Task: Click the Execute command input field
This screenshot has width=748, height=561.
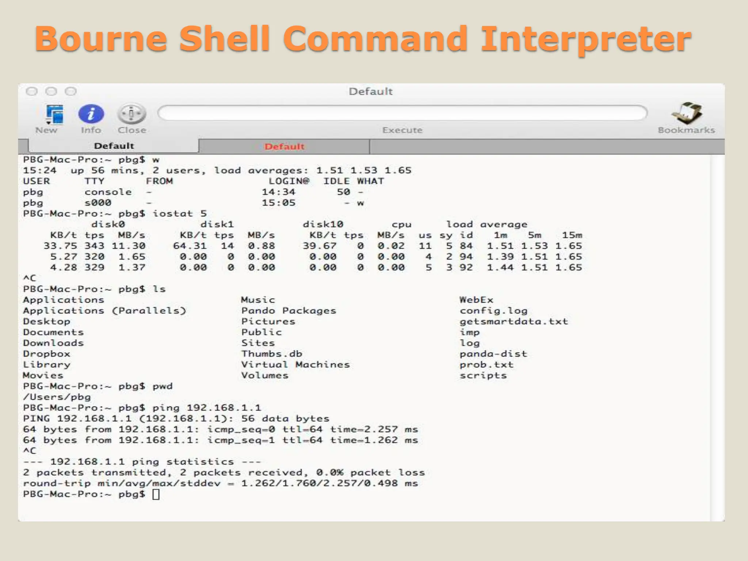Action: [x=402, y=113]
